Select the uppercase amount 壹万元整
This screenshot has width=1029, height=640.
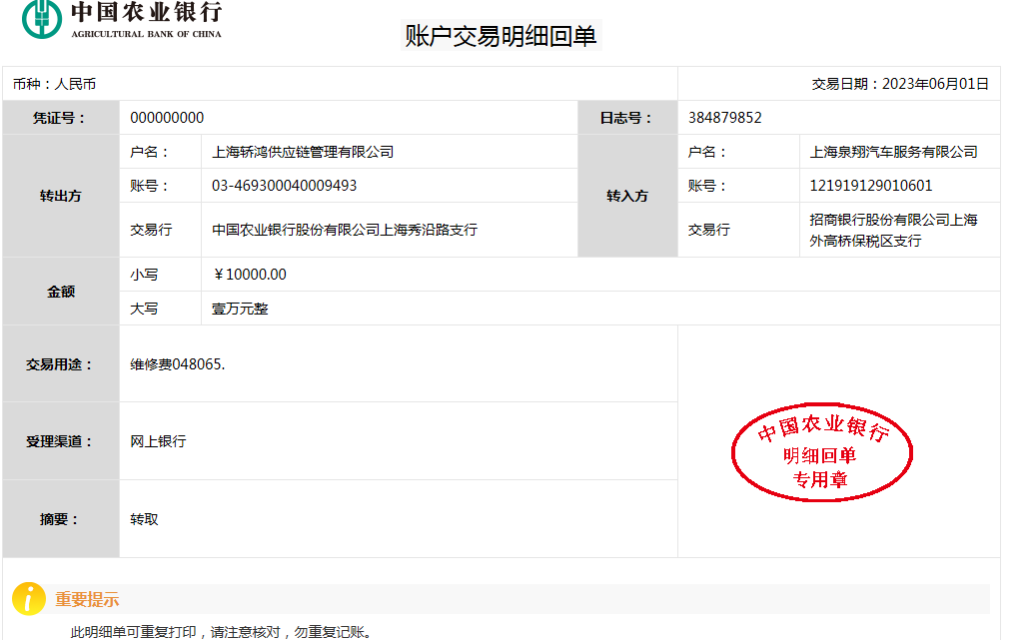tap(240, 309)
